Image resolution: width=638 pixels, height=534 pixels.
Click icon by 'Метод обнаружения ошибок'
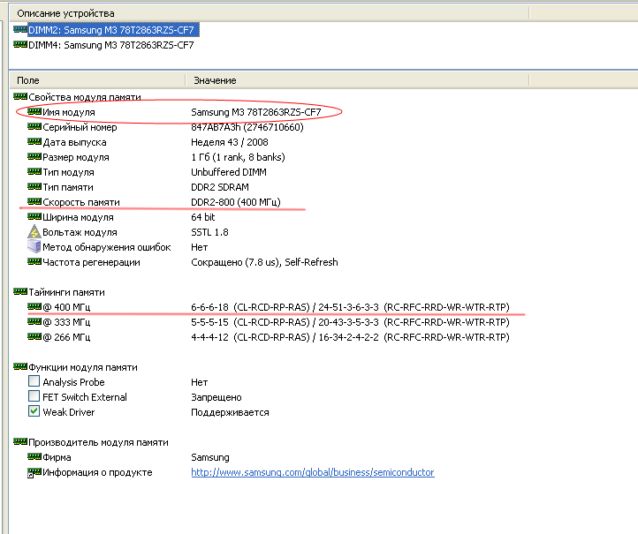[34, 246]
